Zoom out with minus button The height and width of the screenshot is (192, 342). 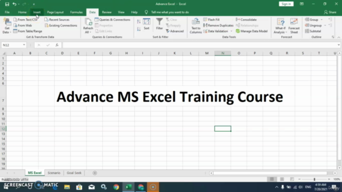tap(299, 179)
